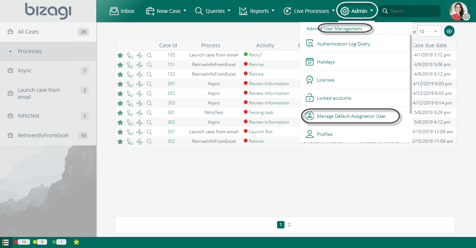
Task: Click the workflow icon right of case 152's star
Action: [x=130, y=74]
